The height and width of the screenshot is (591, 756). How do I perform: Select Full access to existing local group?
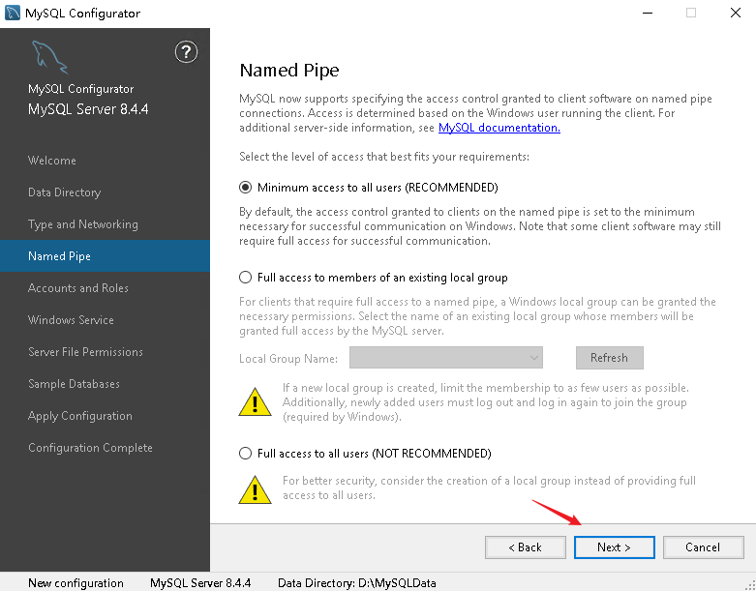374,278
